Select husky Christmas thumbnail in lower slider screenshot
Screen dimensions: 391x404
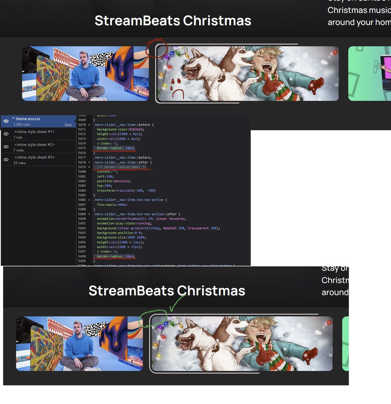coord(242,344)
